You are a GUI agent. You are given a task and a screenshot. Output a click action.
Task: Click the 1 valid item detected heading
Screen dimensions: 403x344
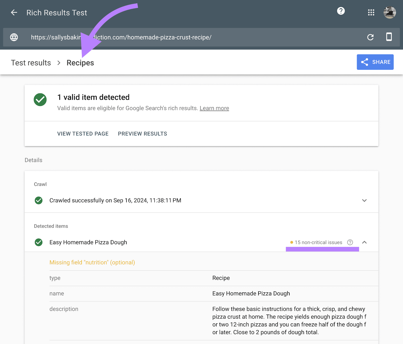[x=93, y=97]
